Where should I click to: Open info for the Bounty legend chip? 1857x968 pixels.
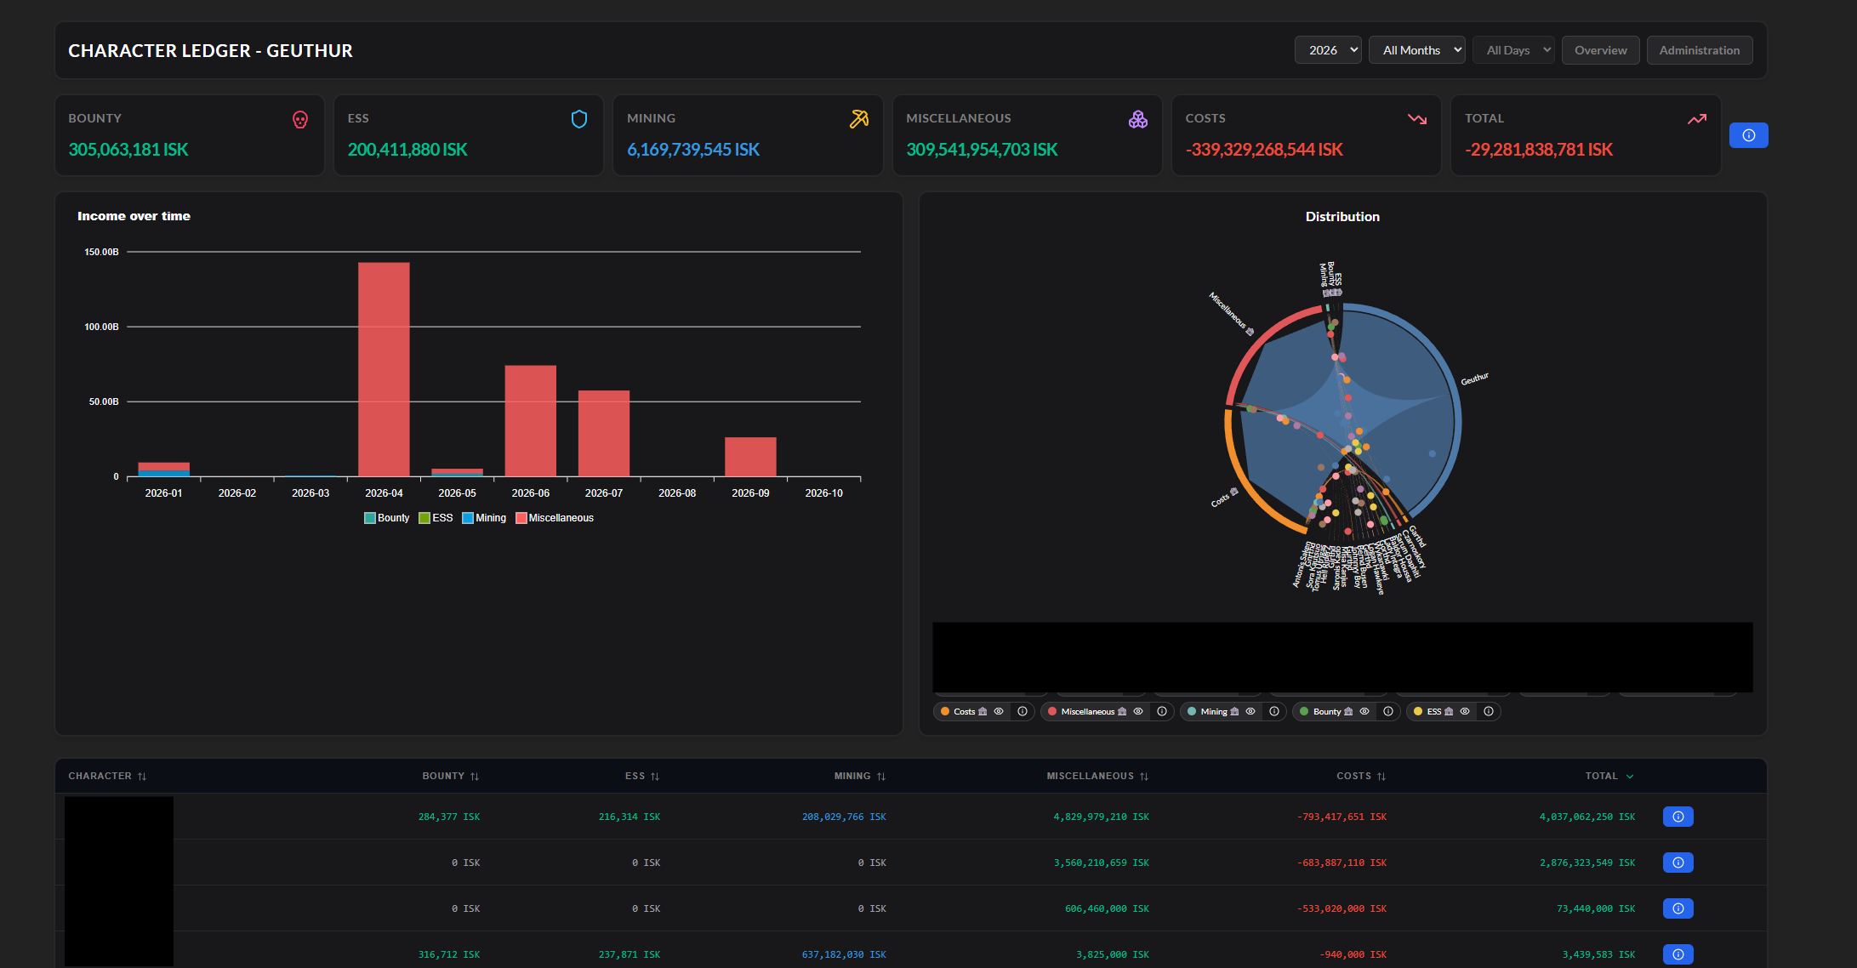point(1388,712)
